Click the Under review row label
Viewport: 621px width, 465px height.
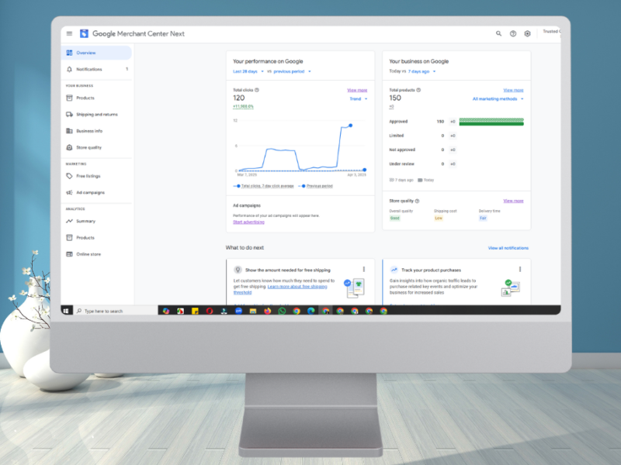coord(401,164)
